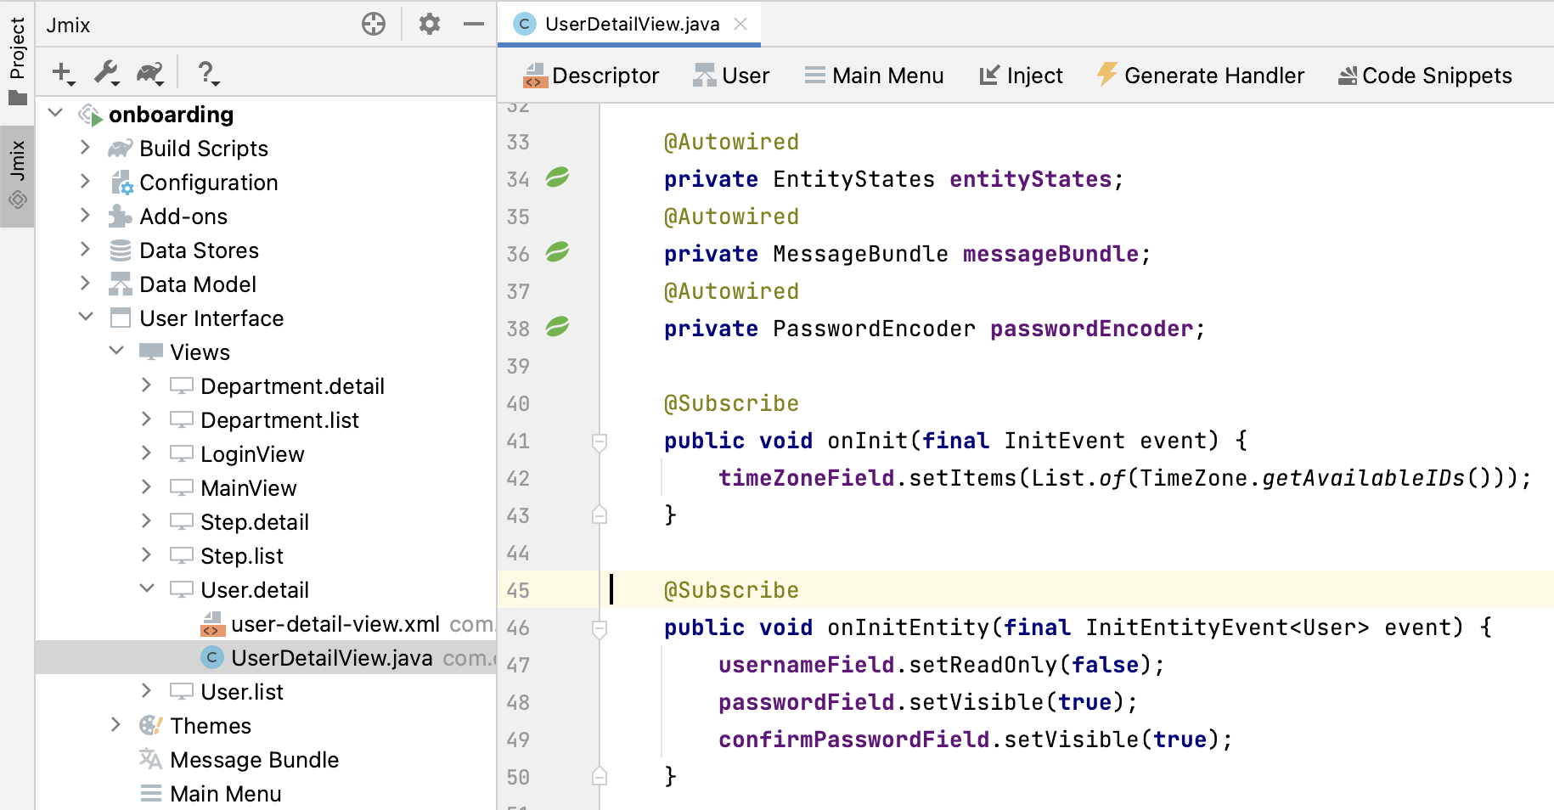The height and width of the screenshot is (810, 1554).
Task: Click the Generate Handler button
Action: (1200, 76)
